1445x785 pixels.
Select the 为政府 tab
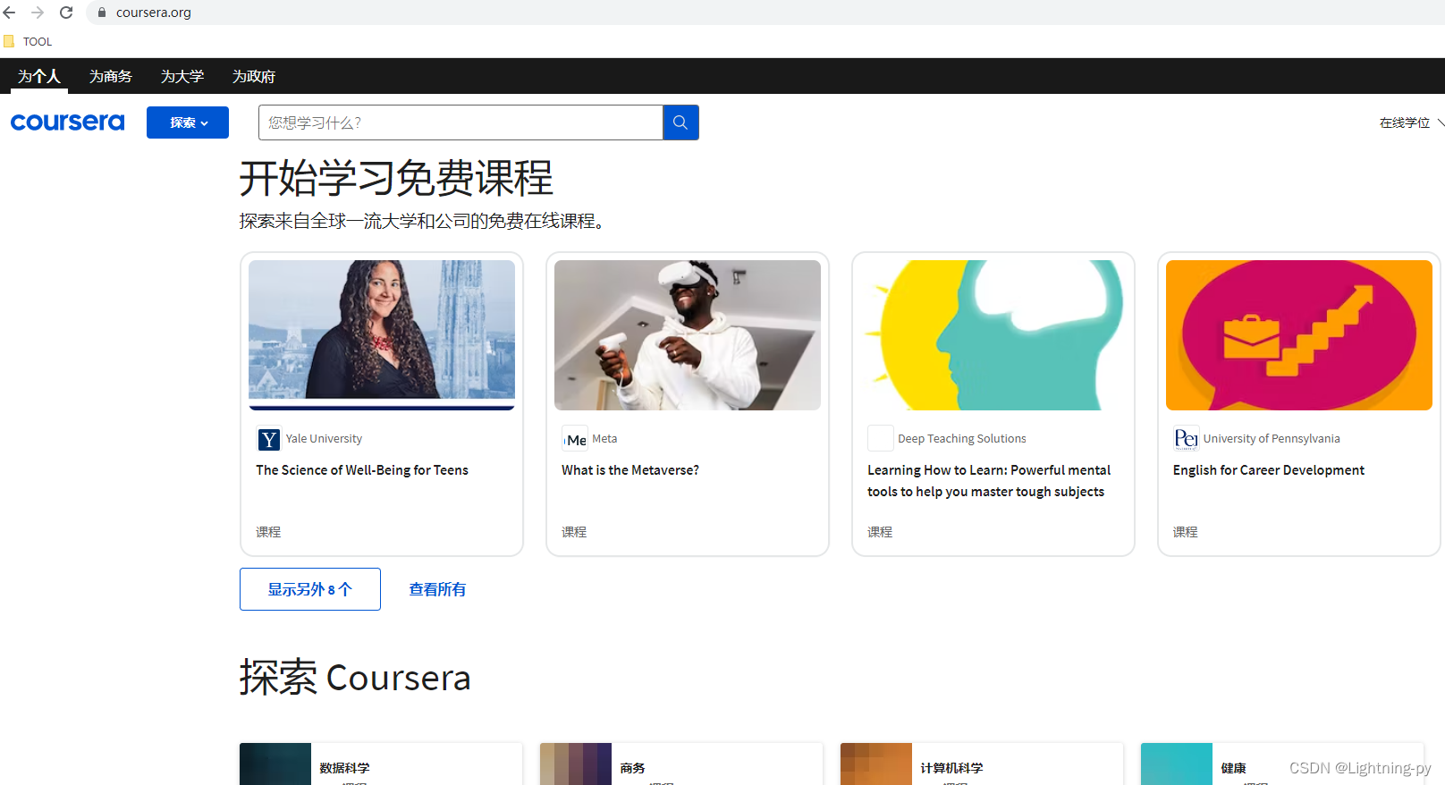[x=254, y=77]
